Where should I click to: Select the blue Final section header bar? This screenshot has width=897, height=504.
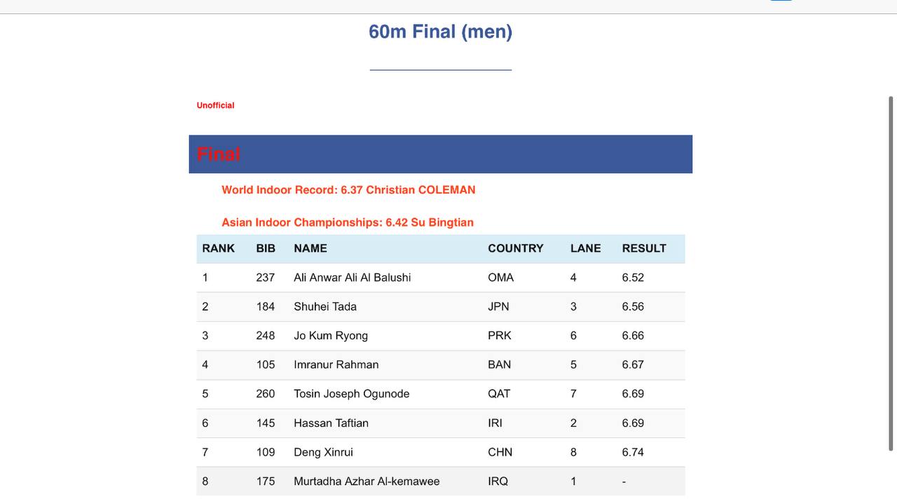440,154
